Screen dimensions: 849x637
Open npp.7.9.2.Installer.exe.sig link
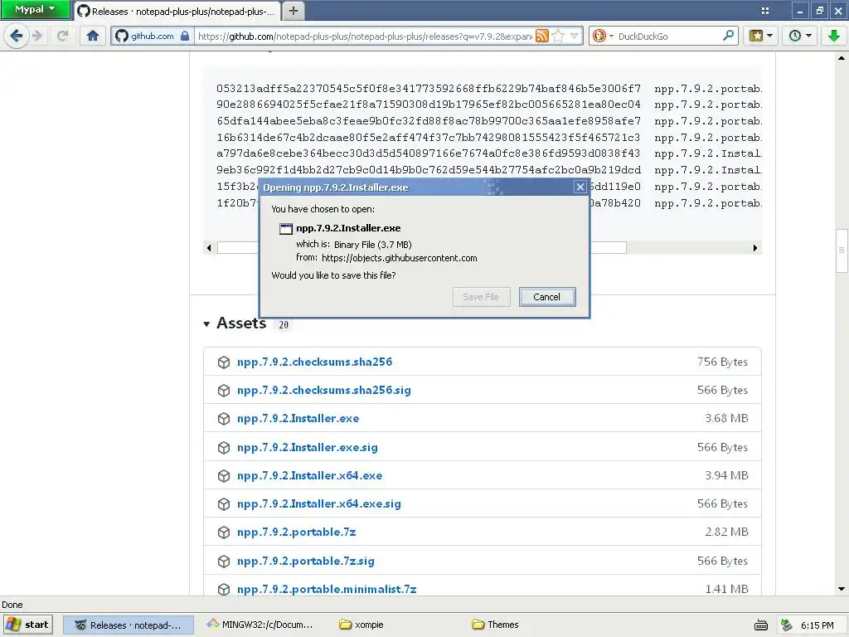tap(307, 447)
